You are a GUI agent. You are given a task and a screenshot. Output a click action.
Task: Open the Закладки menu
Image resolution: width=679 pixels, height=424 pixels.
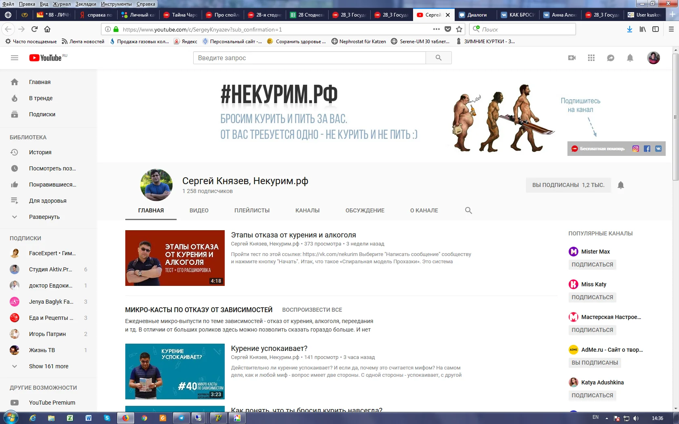click(x=86, y=4)
